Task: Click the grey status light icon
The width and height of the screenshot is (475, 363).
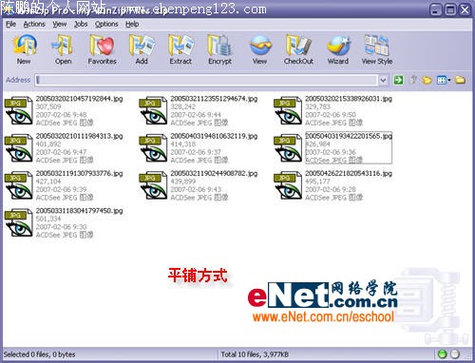Action: [455, 354]
